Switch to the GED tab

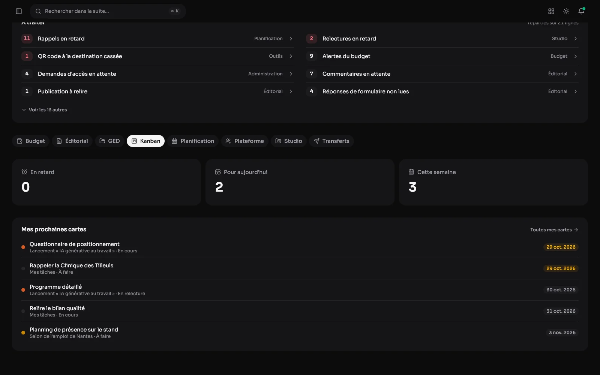tap(109, 141)
